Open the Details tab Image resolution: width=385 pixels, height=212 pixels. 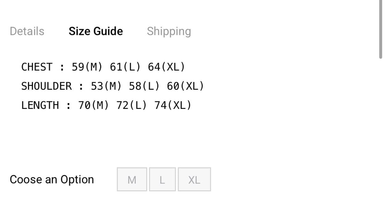[x=27, y=31]
